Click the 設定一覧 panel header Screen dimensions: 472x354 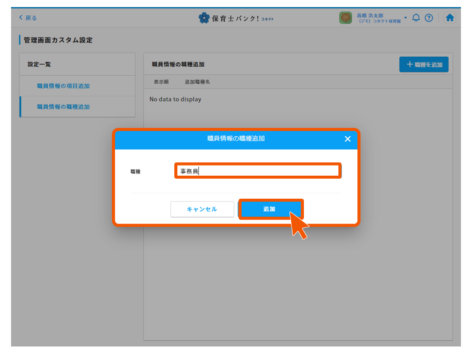[39, 65]
